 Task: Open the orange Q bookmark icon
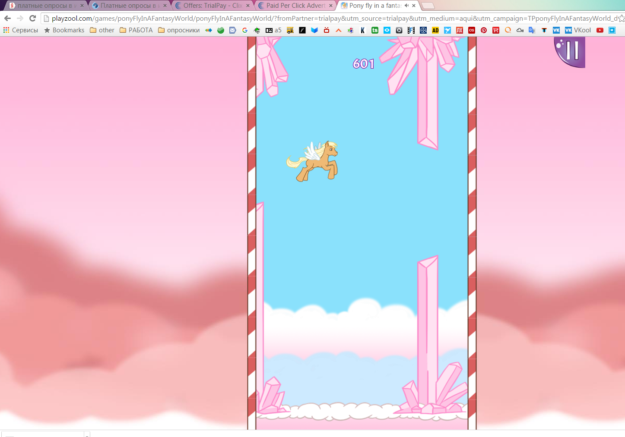point(508,30)
